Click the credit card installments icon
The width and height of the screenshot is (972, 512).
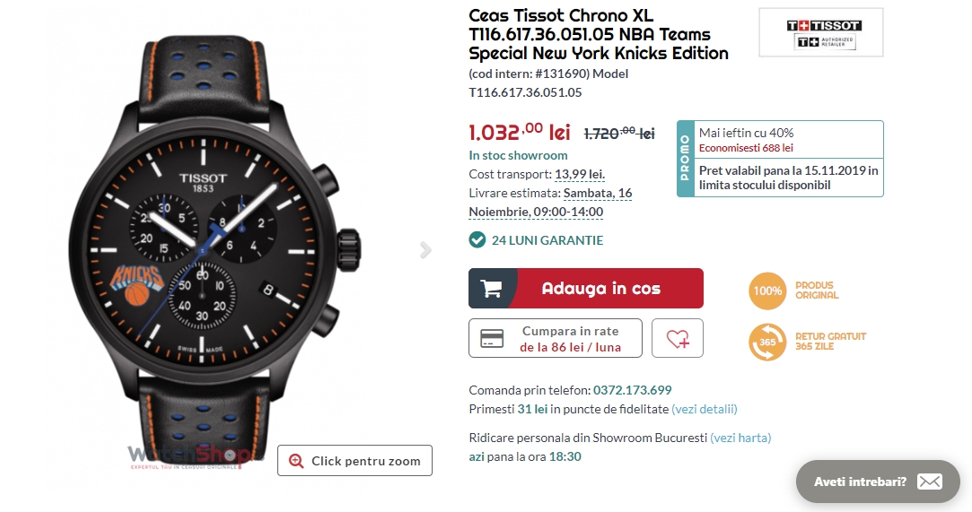[x=491, y=339]
